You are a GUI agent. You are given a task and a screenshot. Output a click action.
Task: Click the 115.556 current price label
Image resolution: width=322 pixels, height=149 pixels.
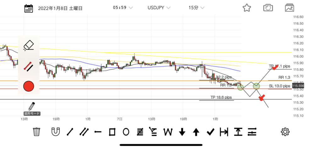point(298,85)
